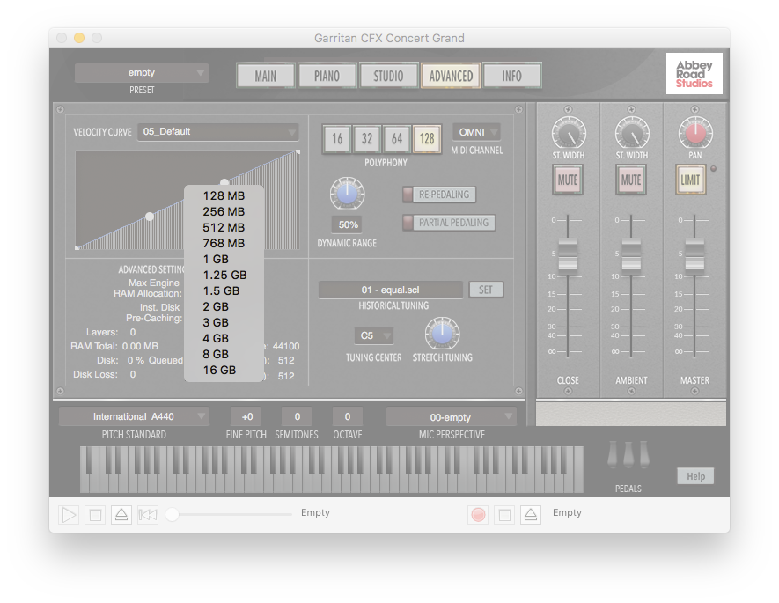Screen dimensions: 779x603
Task: Open the Tuning Center C5 dropdown
Action: pyautogui.click(x=373, y=335)
